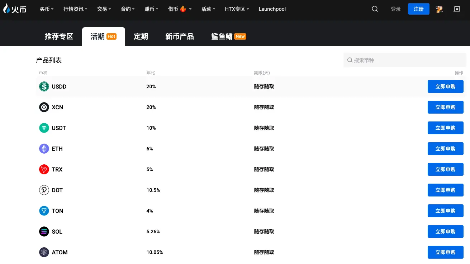Open the 鲨鱼鳍 New tab

click(223, 36)
